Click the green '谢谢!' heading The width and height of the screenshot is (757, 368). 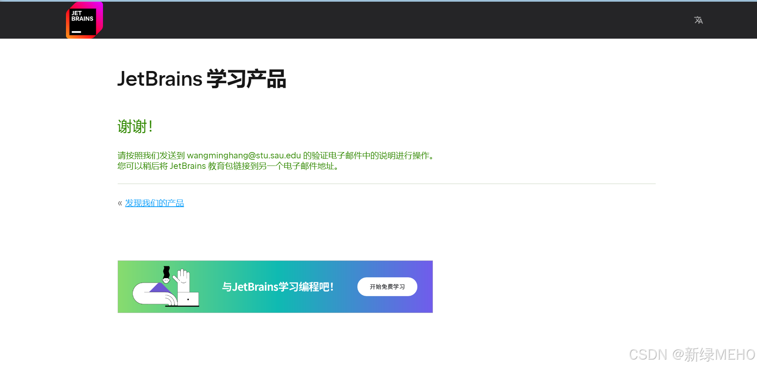[135, 126]
